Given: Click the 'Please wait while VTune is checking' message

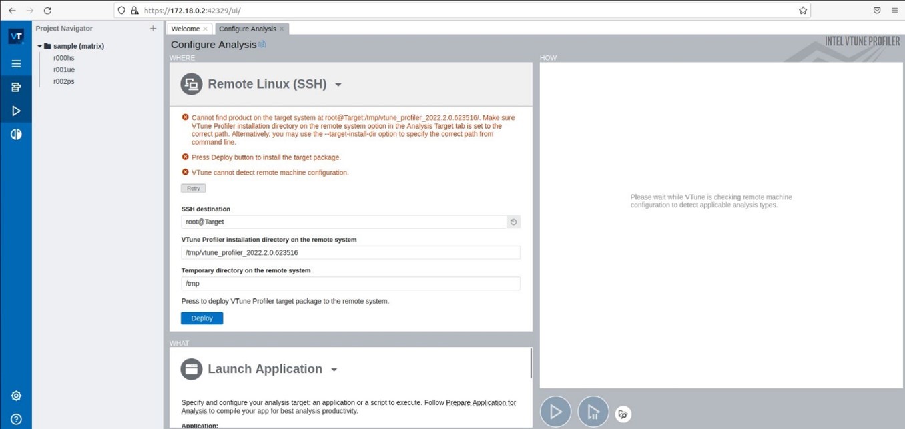Looking at the screenshot, I should tap(711, 201).
